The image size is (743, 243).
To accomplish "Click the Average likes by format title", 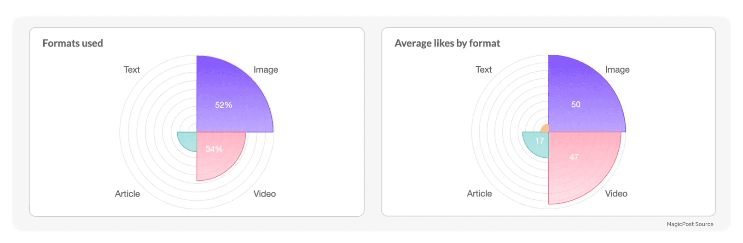I will point(447,43).
